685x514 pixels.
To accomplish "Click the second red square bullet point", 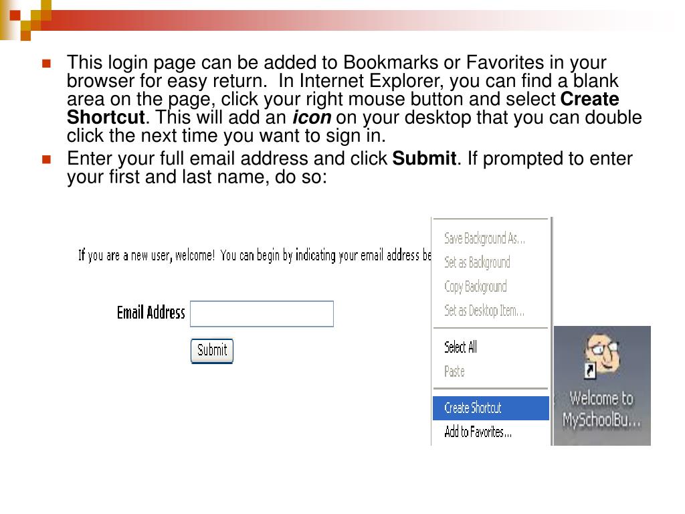I will point(46,160).
